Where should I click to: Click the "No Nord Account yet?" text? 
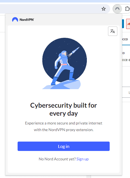57,159
